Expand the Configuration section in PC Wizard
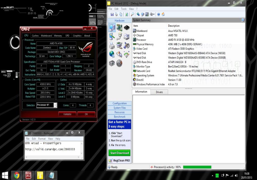The image size is (257, 180). [x=120, y=103]
